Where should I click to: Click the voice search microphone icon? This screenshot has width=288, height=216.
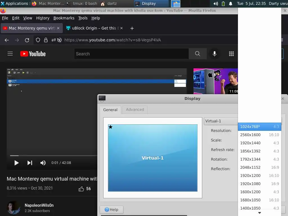click(x=214, y=54)
